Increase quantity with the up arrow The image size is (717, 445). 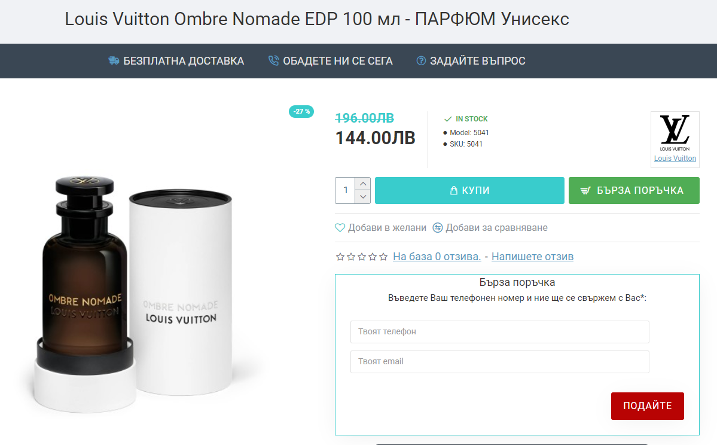click(362, 184)
